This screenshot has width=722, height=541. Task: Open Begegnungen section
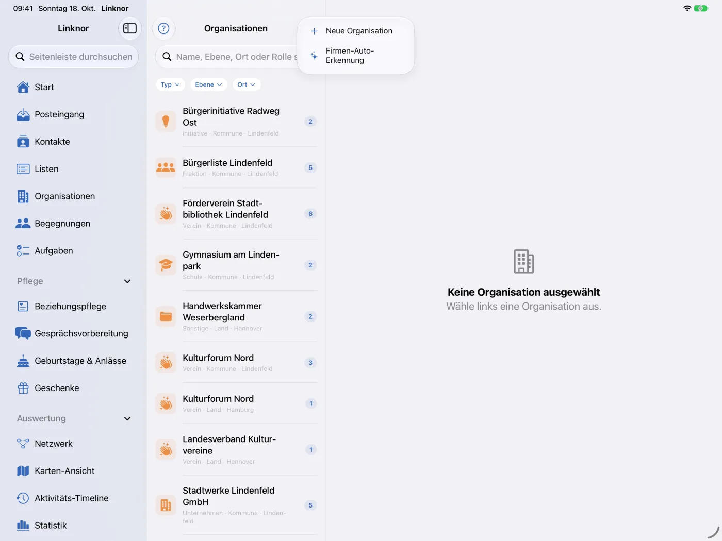click(73, 224)
